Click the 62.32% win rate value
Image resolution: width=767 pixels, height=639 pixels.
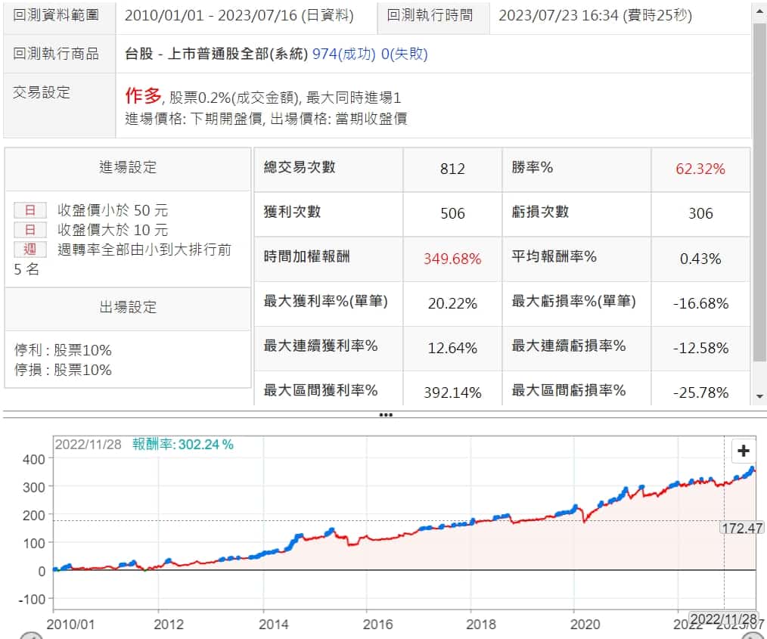pos(700,169)
